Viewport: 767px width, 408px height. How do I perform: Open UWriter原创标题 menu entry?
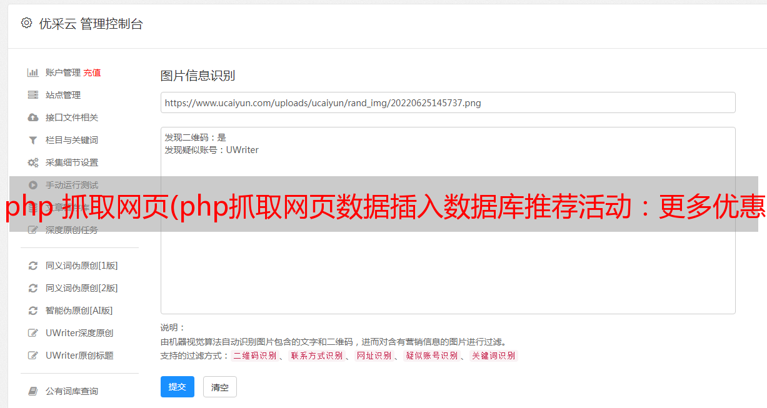(79, 356)
